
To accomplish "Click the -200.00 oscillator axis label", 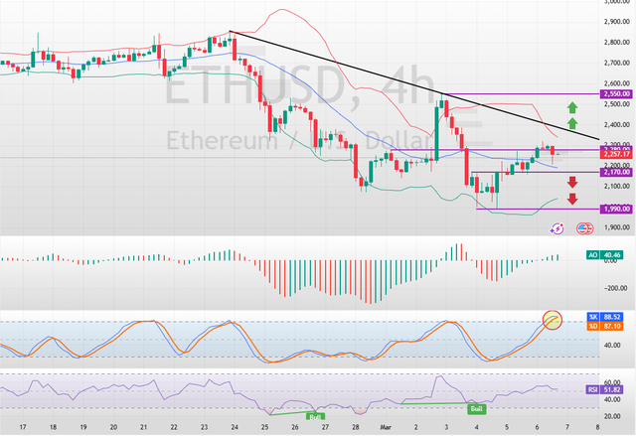I will coord(616,288).
